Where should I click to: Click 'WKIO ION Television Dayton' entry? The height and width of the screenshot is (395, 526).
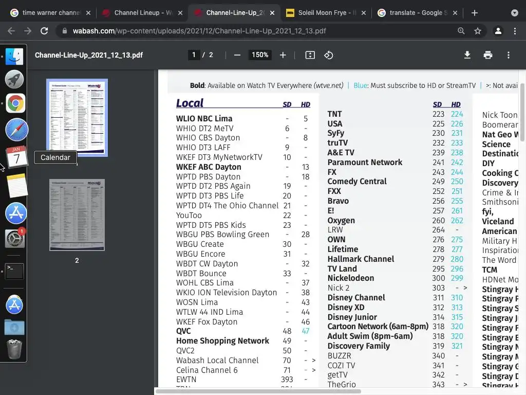[227, 293]
